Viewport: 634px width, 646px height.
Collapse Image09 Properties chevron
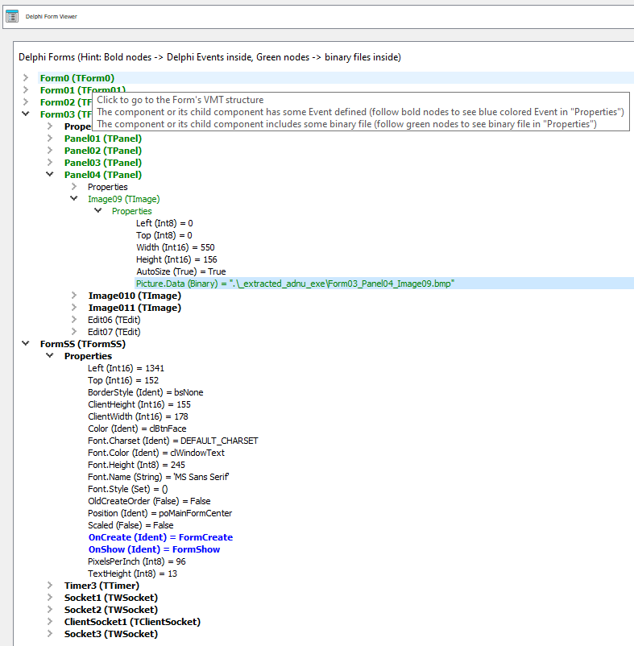tap(98, 210)
